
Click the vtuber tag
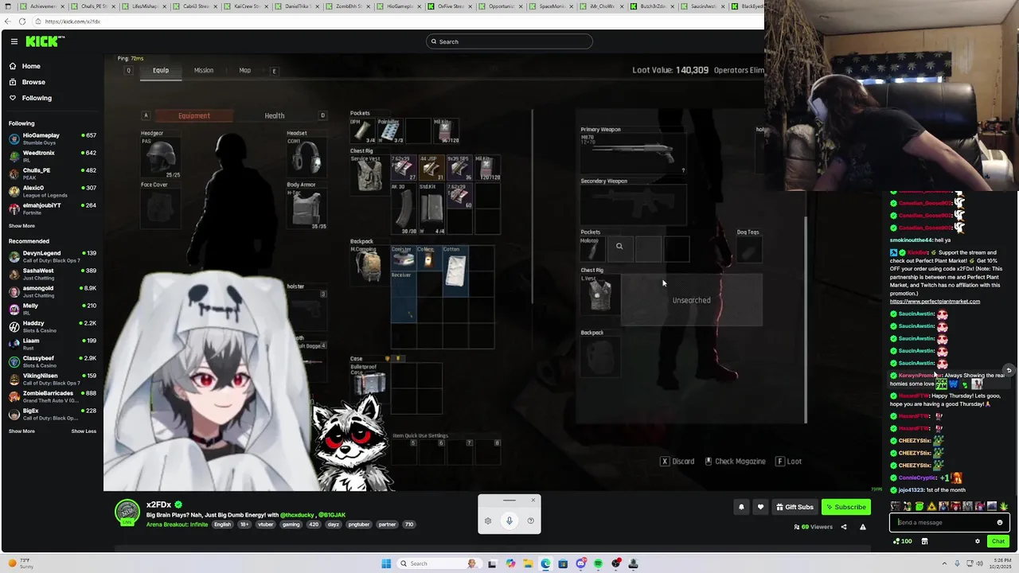265,524
